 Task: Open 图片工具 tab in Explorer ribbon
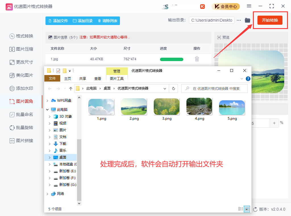point(117,78)
